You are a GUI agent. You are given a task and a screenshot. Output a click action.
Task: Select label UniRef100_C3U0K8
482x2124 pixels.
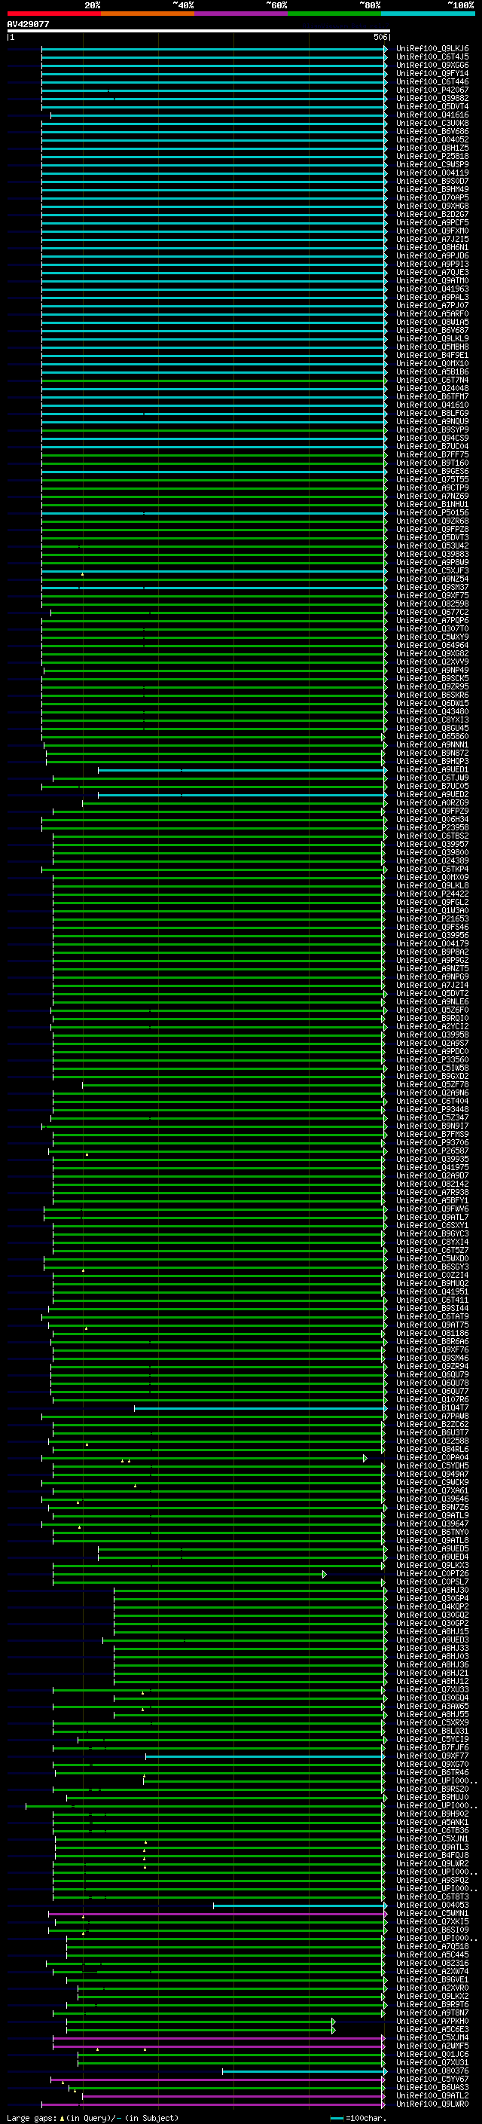point(432,123)
